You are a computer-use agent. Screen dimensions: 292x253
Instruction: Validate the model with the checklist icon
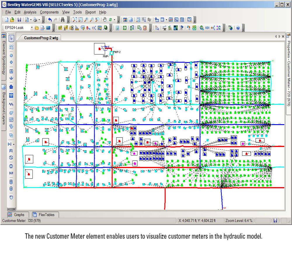[117, 28]
